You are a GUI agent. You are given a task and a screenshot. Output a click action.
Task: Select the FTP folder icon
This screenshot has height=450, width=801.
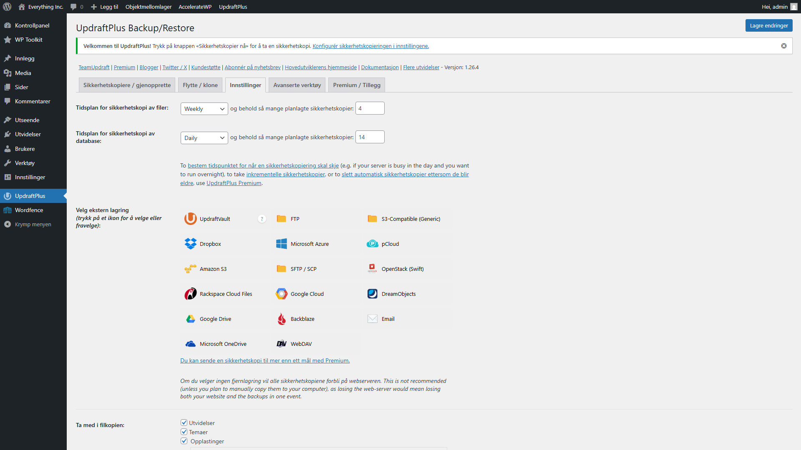[282, 219]
